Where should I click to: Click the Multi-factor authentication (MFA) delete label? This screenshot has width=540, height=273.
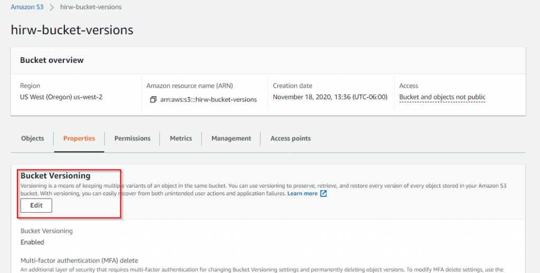(79, 261)
